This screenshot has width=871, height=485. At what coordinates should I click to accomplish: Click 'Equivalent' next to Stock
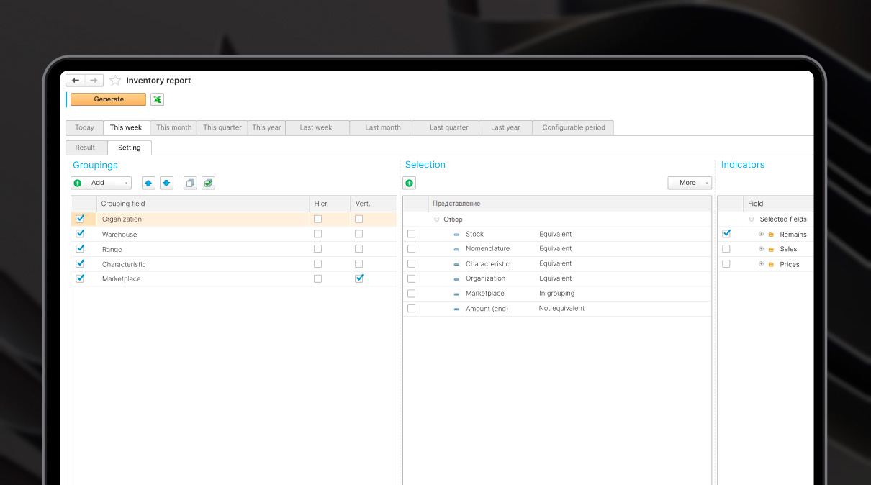tap(555, 234)
